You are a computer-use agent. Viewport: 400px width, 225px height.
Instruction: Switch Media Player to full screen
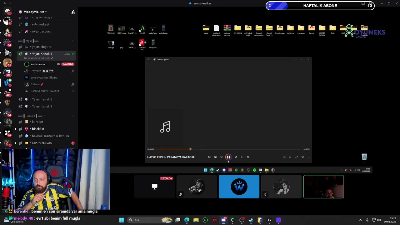[x=296, y=157]
